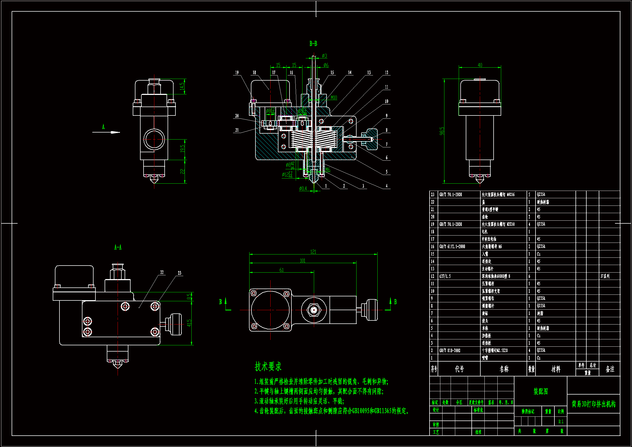The width and height of the screenshot is (632, 447).
Task: Click the 1:1 scale value cell
Action: (x=561, y=421)
